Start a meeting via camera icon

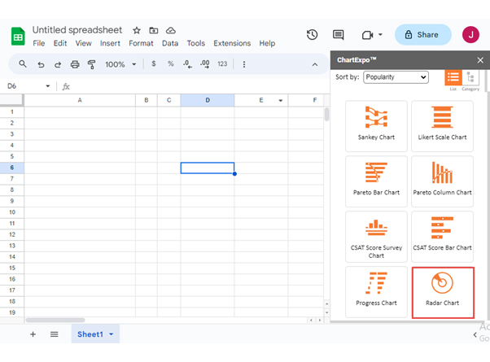click(368, 35)
